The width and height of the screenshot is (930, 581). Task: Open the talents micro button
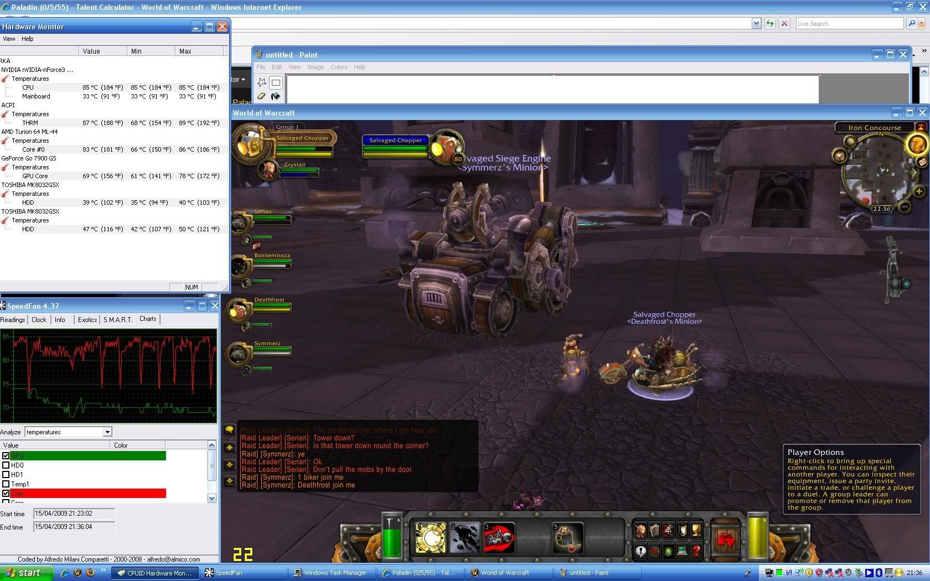pos(668,530)
